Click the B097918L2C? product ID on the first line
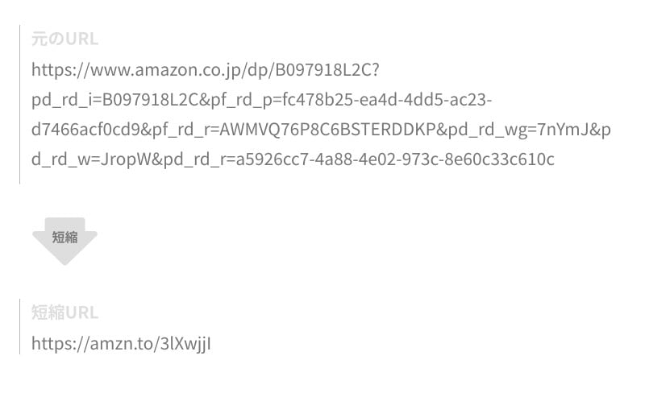645x393 pixels. click(327, 70)
